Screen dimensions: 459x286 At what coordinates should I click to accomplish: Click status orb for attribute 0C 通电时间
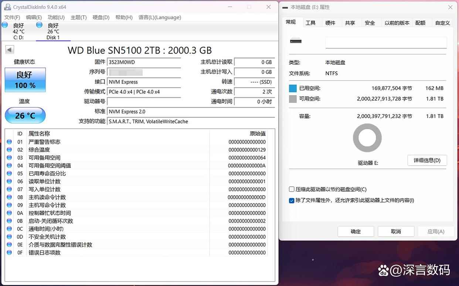click(9, 229)
